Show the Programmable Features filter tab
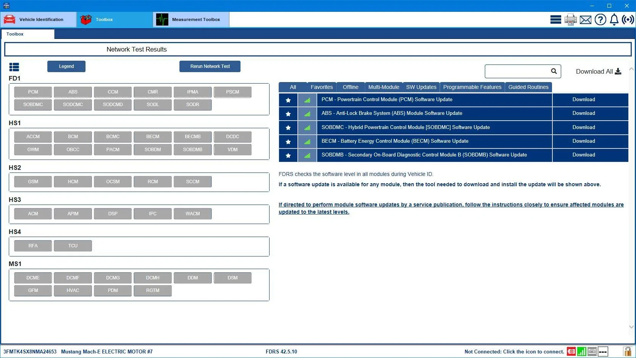 pos(472,87)
